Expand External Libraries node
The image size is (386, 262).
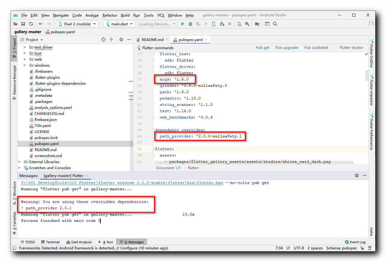click(20, 162)
